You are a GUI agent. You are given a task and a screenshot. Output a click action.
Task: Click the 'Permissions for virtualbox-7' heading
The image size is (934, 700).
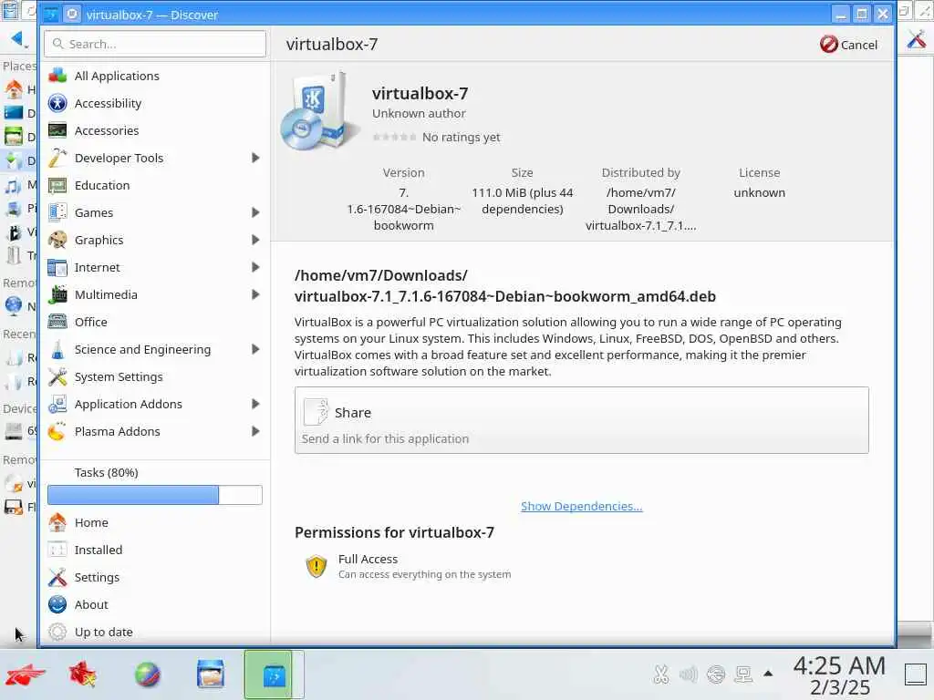click(x=394, y=532)
